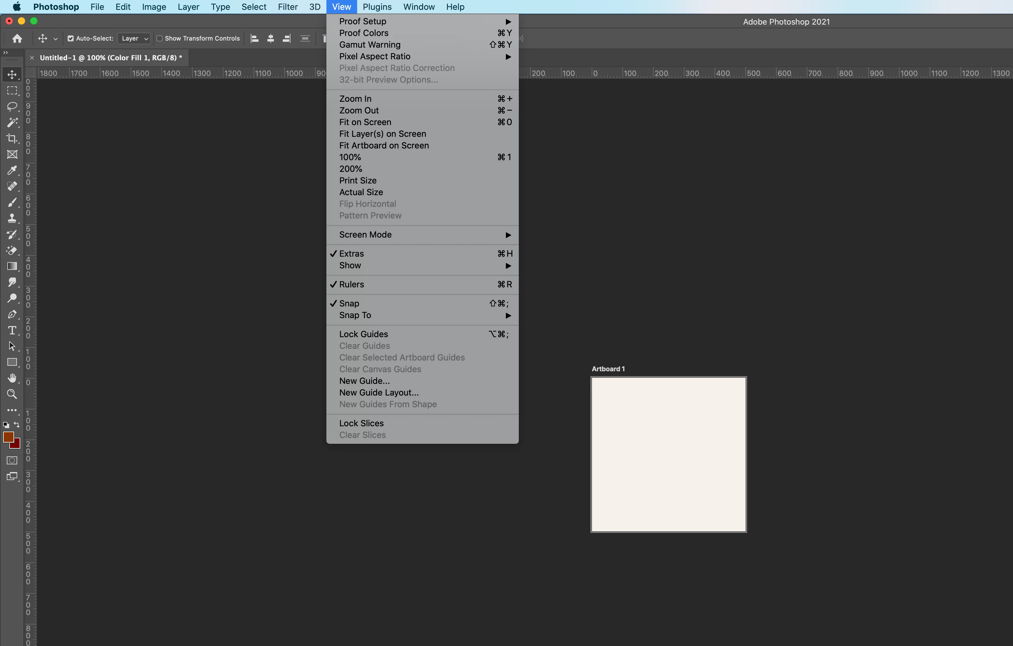Click the Artboard 1 label

coord(608,369)
